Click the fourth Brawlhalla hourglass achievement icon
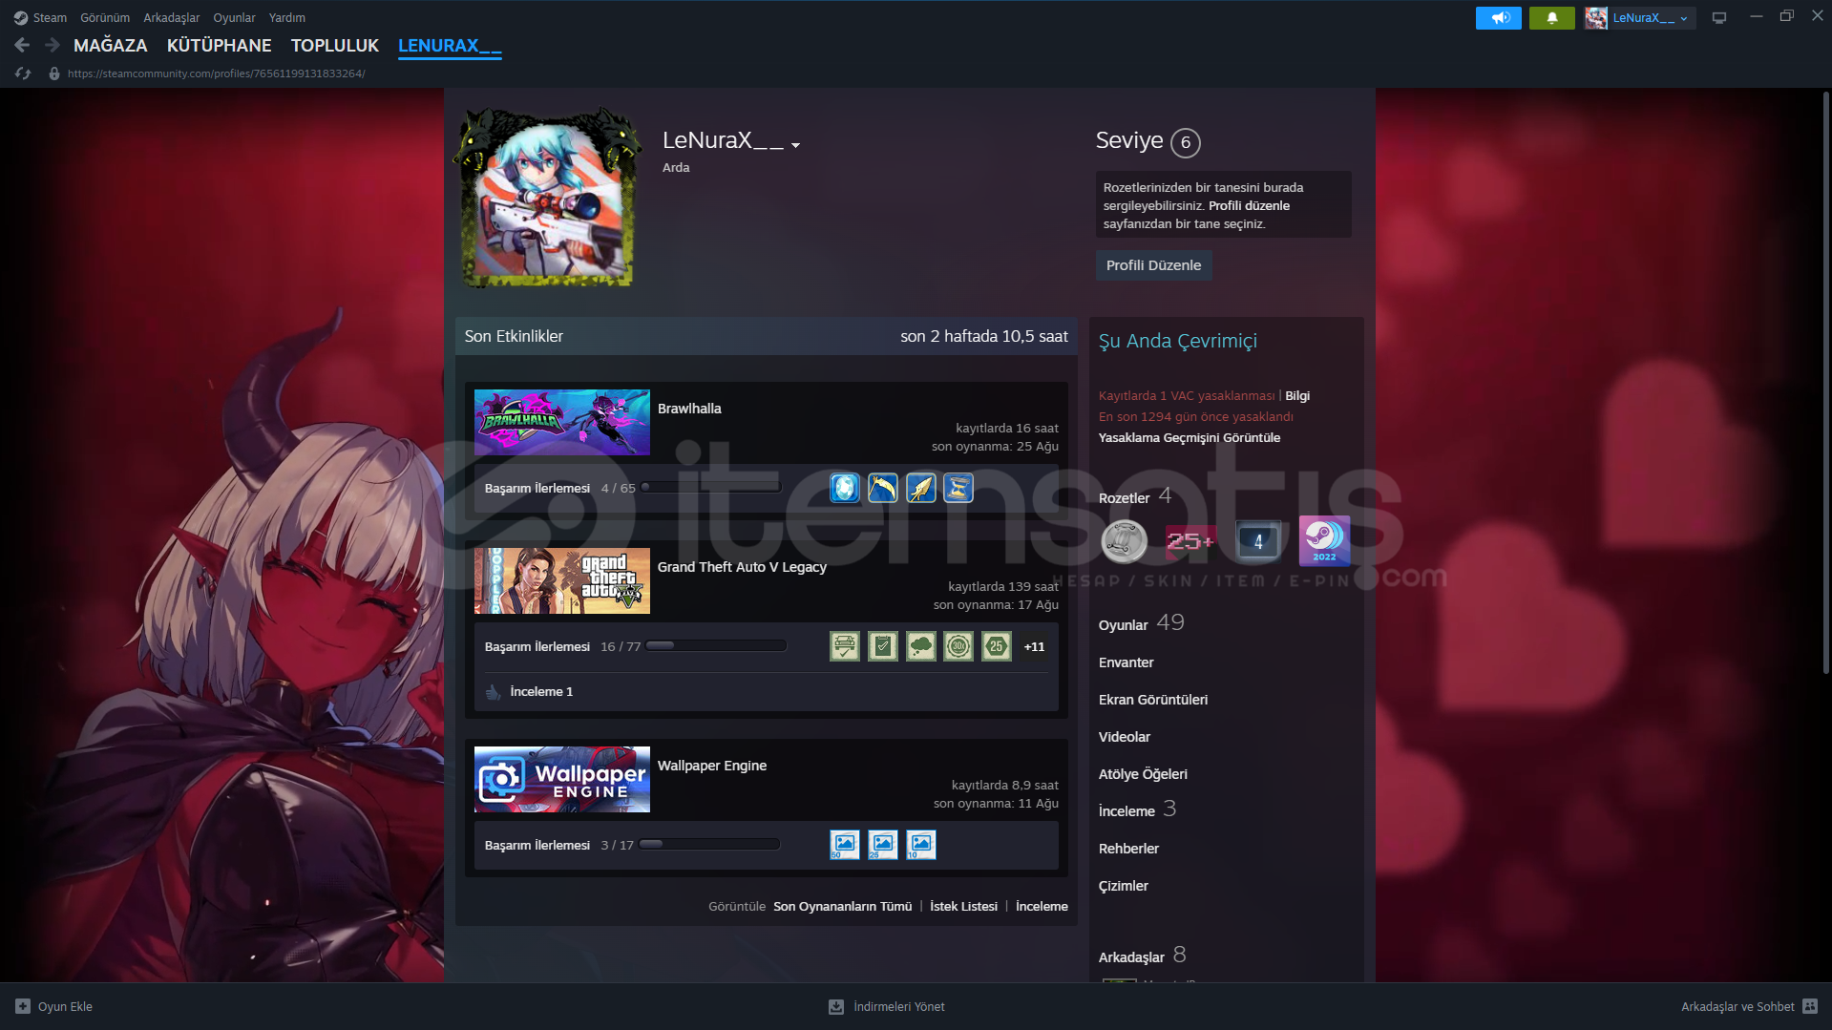The image size is (1832, 1030). pyautogui.click(x=958, y=488)
